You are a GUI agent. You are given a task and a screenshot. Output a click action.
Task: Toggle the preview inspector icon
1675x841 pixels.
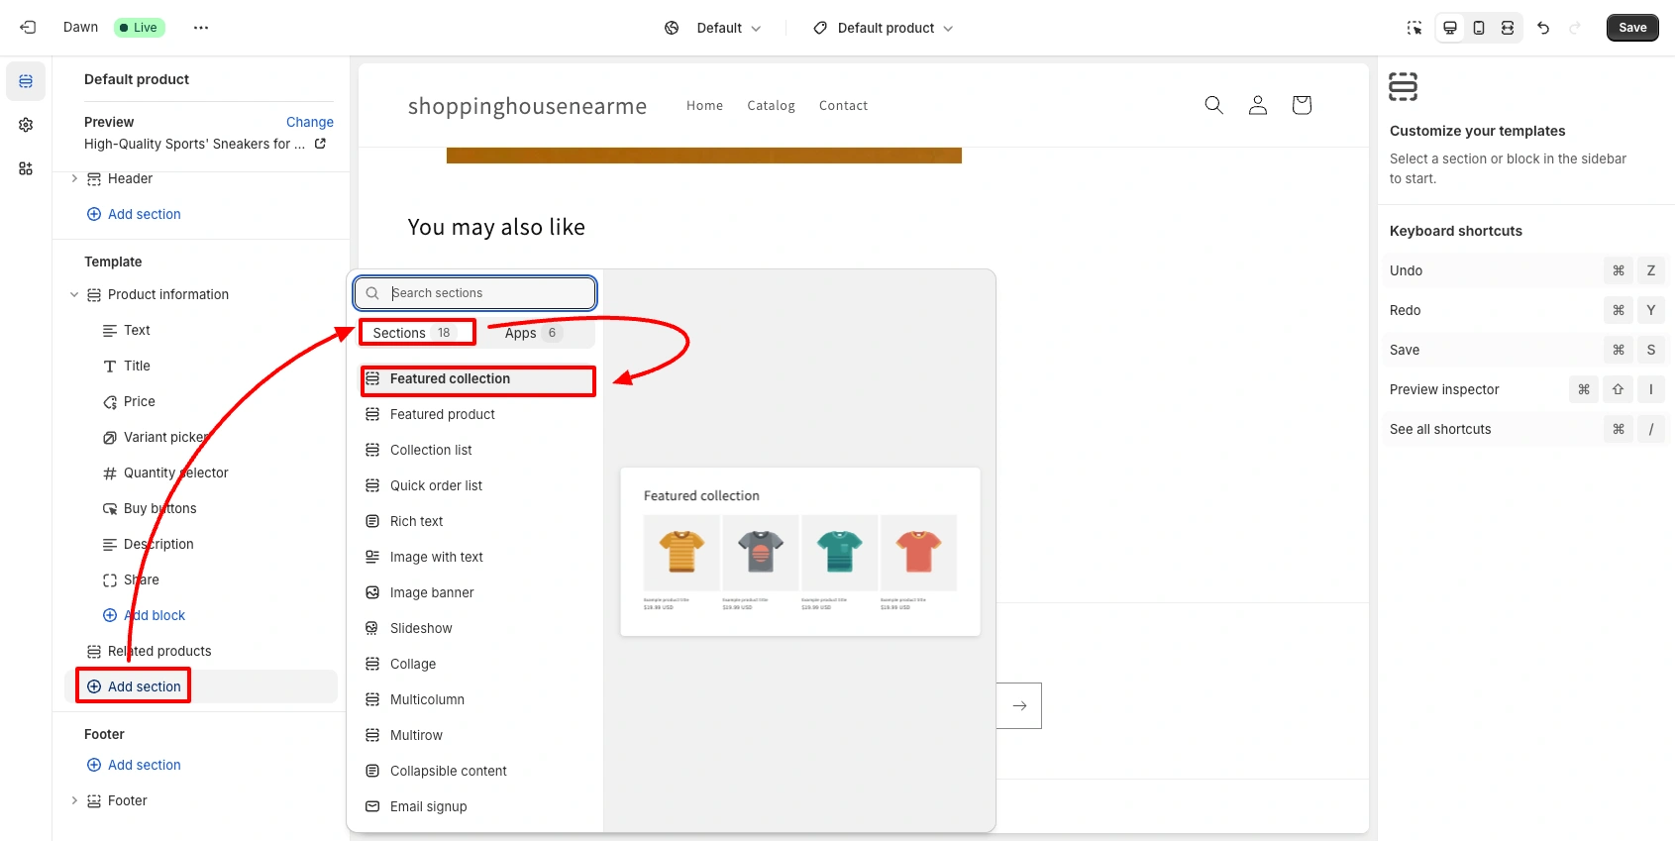click(x=1414, y=28)
